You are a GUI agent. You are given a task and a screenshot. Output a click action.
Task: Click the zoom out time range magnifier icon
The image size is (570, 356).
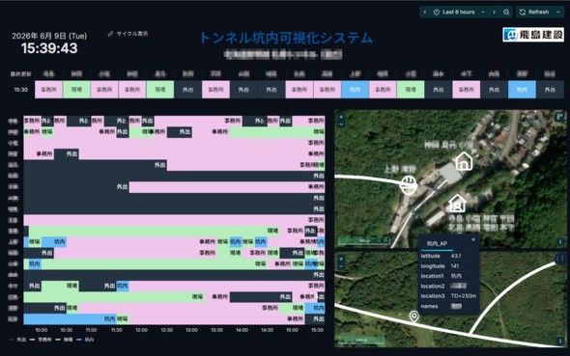pos(506,12)
